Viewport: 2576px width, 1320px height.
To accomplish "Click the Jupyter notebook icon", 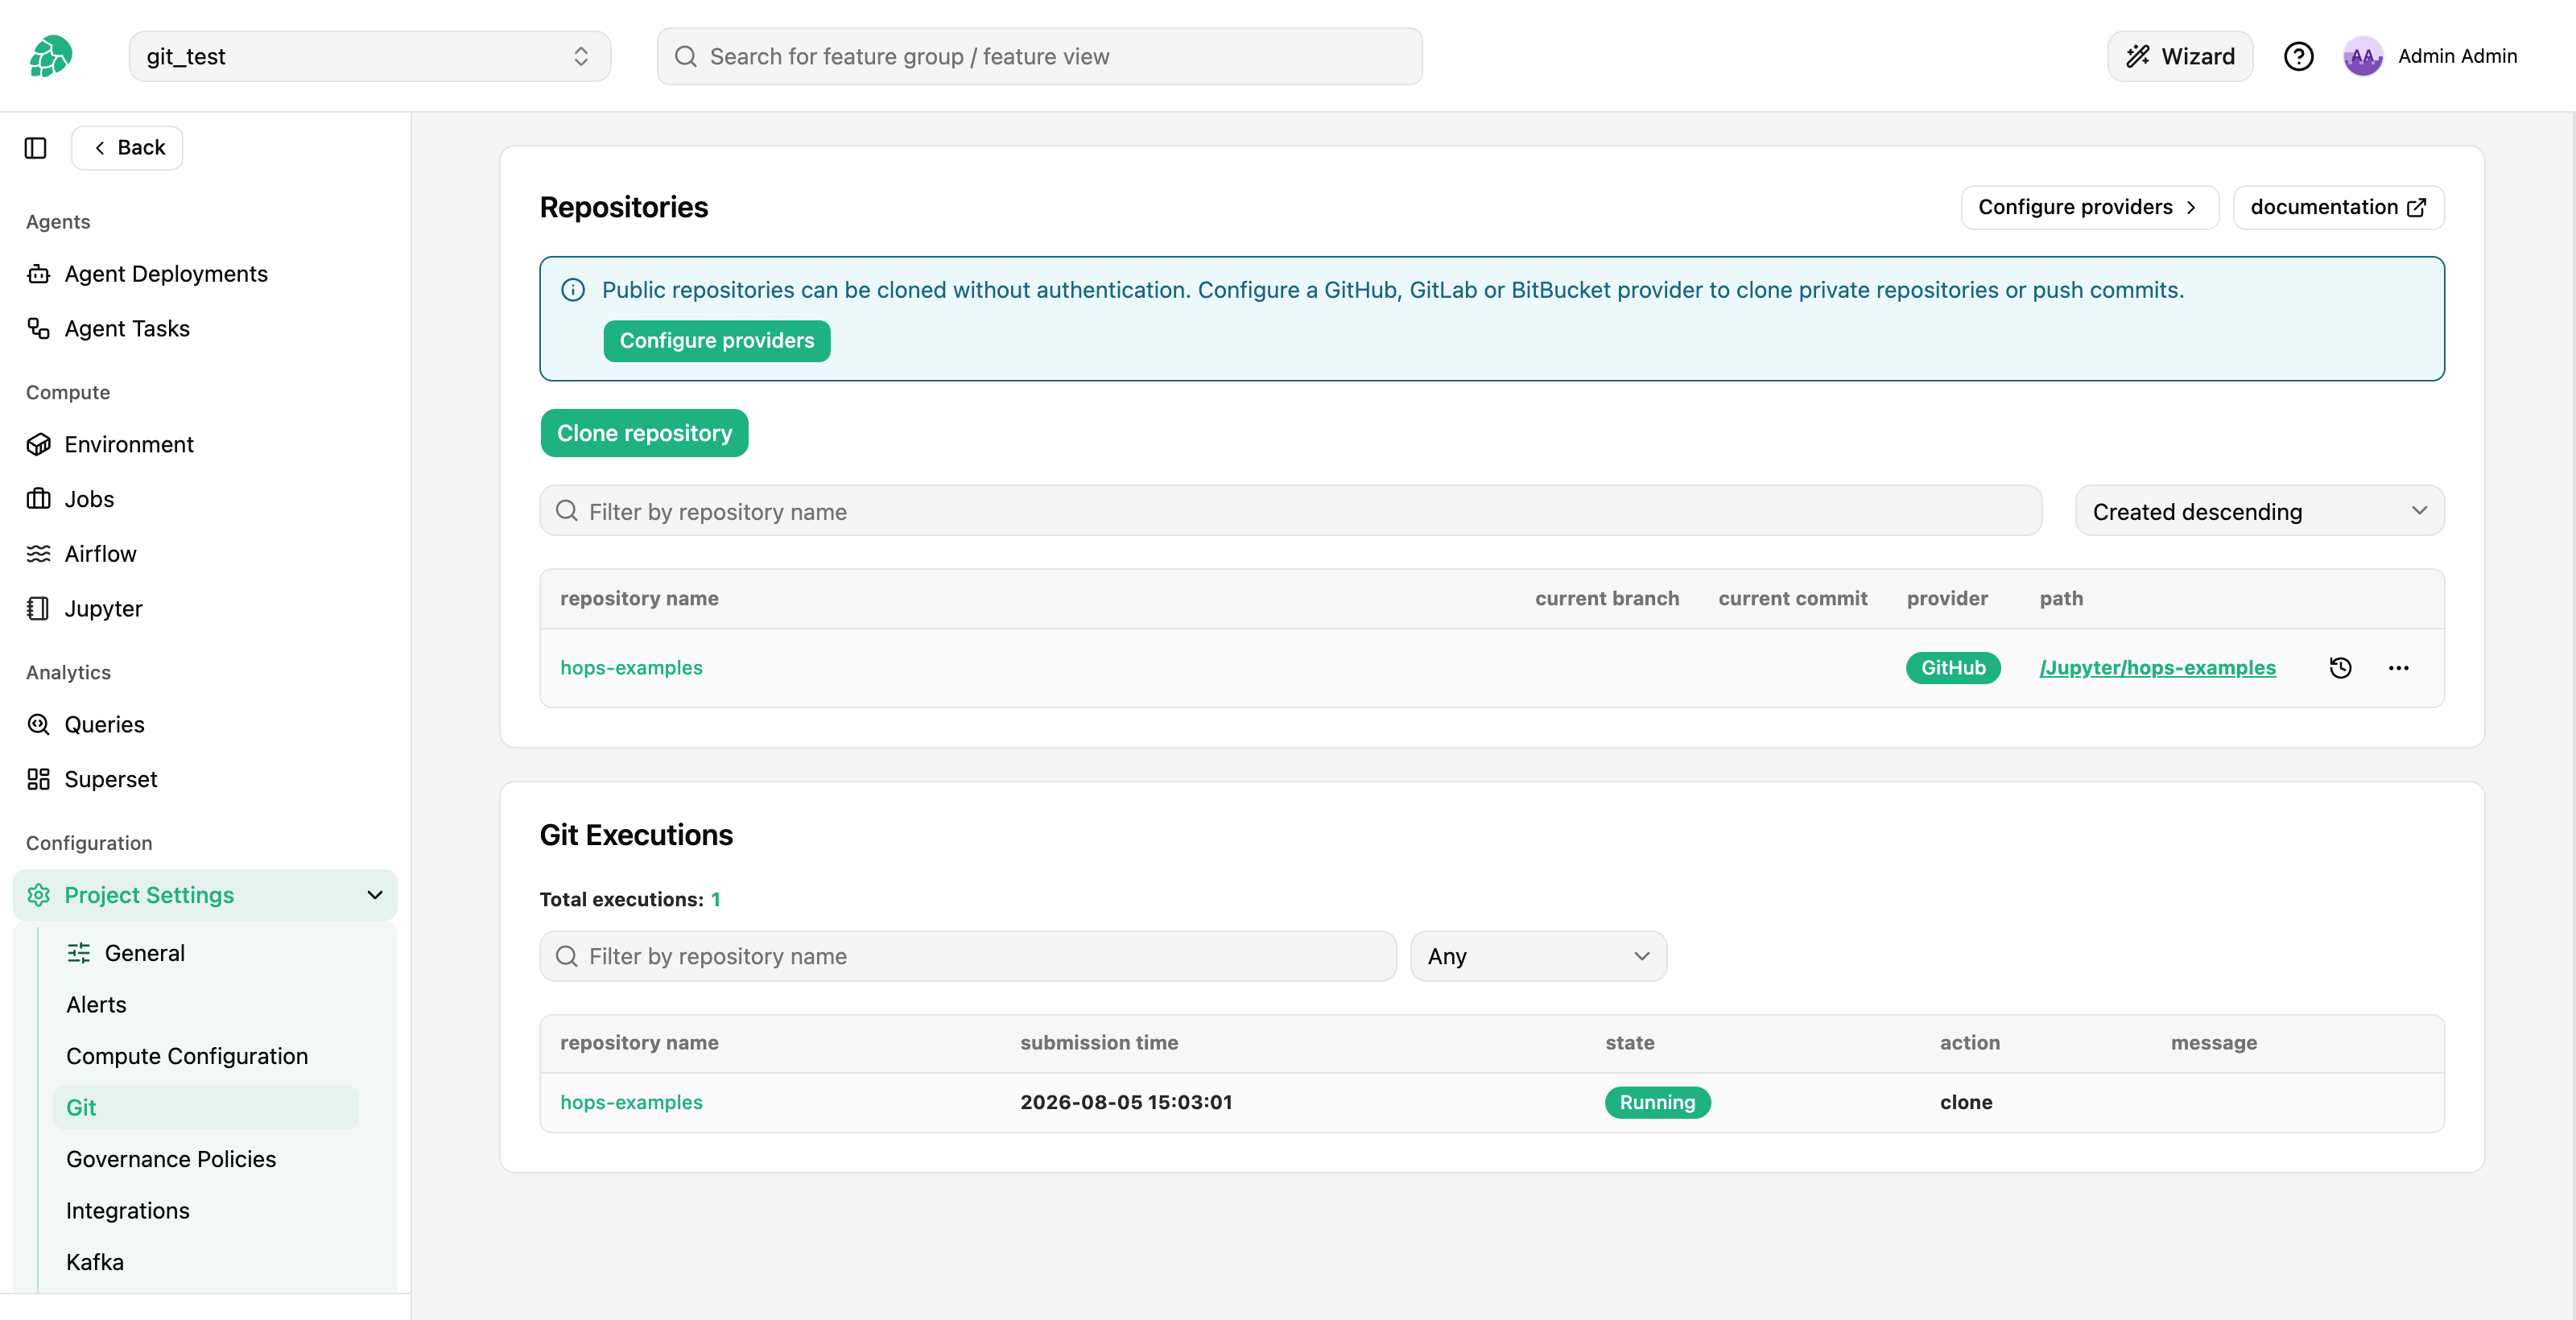I will pos(39,609).
